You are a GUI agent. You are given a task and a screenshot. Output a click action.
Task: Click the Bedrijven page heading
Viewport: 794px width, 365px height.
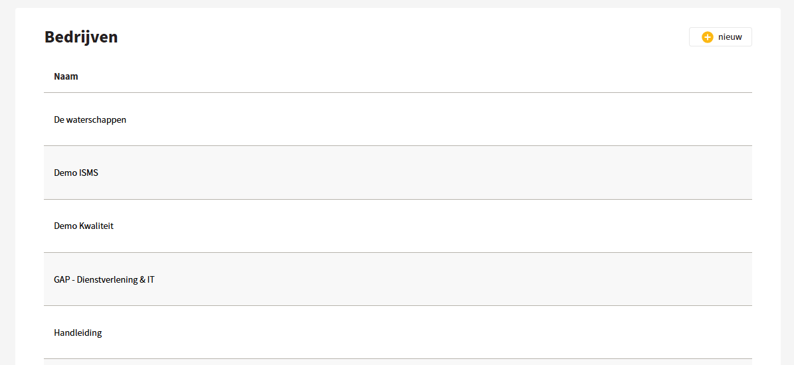click(81, 37)
